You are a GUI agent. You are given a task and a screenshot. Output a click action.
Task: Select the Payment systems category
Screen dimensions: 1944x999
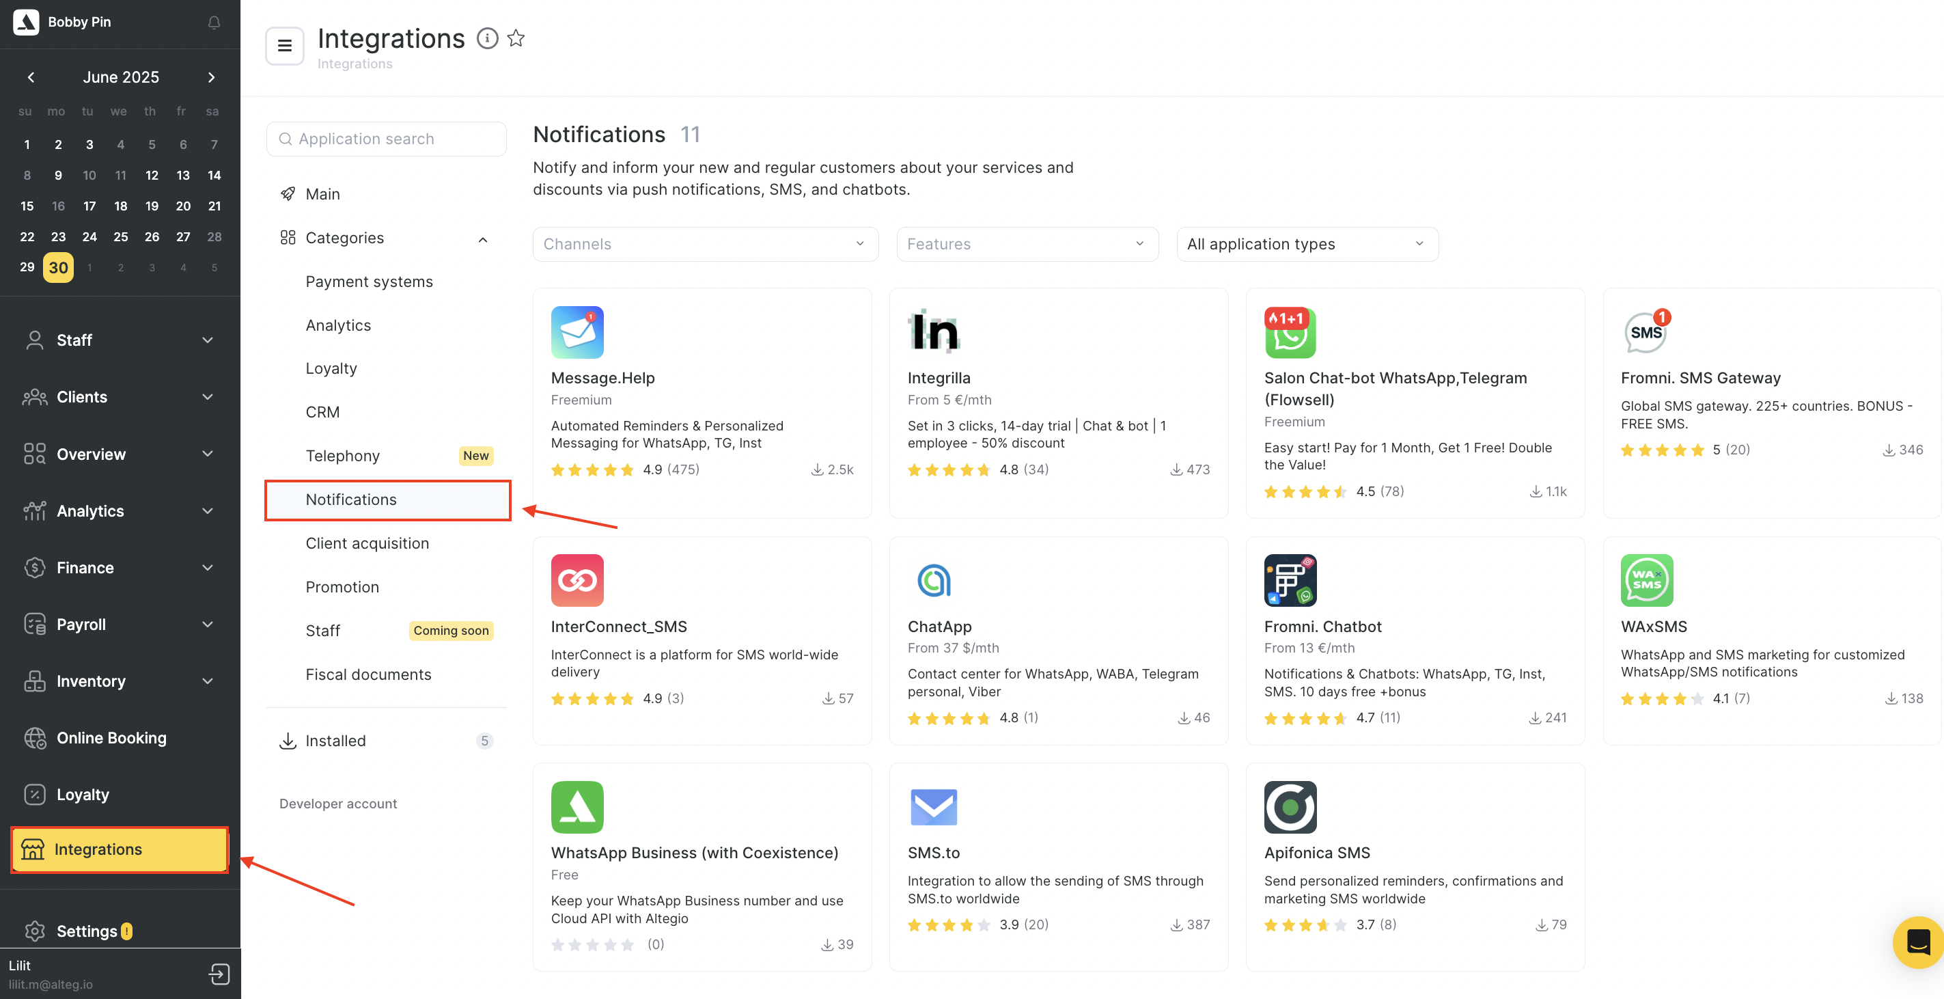click(x=369, y=282)
